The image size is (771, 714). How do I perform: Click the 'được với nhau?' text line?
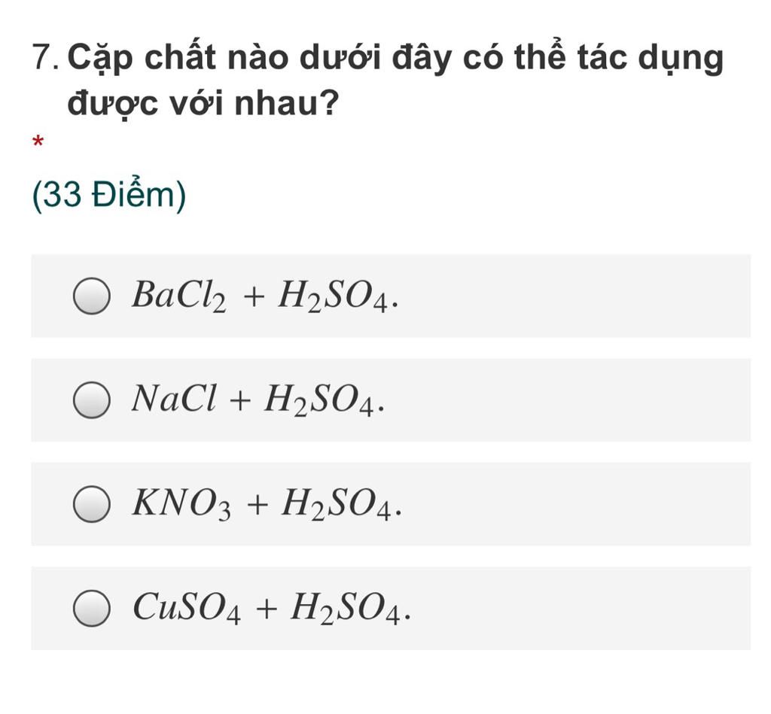point(203,102)
